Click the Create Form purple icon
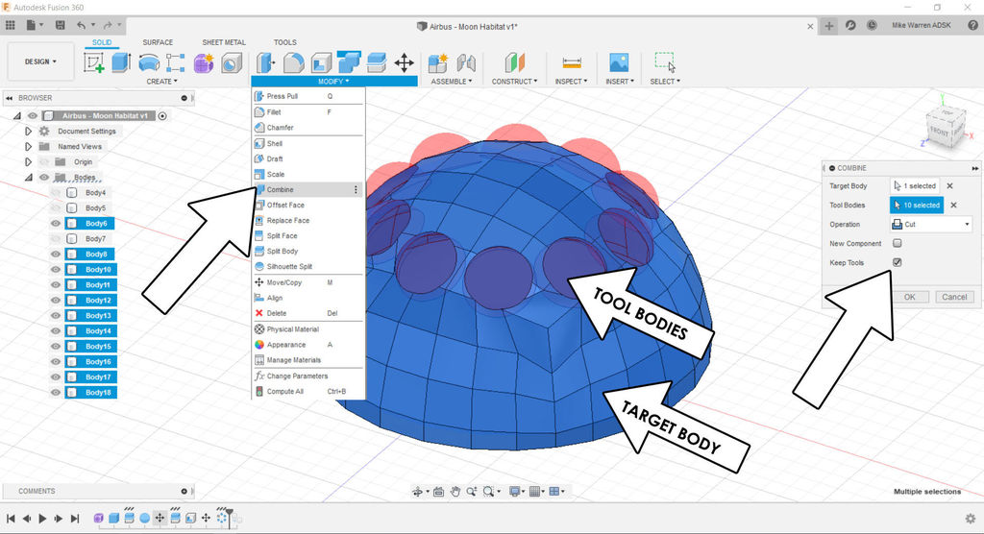 coord(204,62)
